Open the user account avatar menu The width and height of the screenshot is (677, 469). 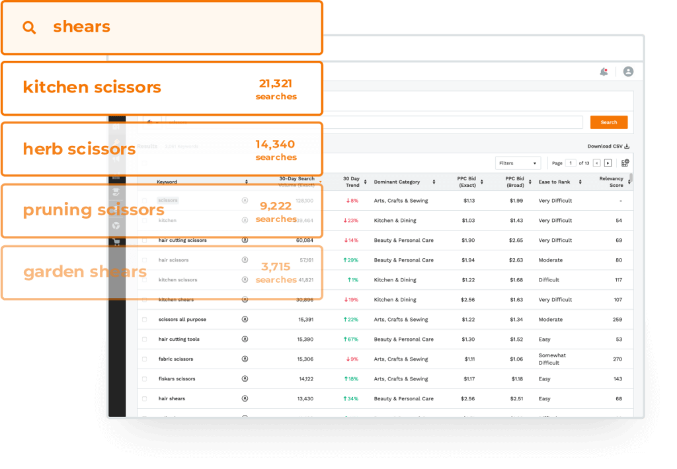628,71
